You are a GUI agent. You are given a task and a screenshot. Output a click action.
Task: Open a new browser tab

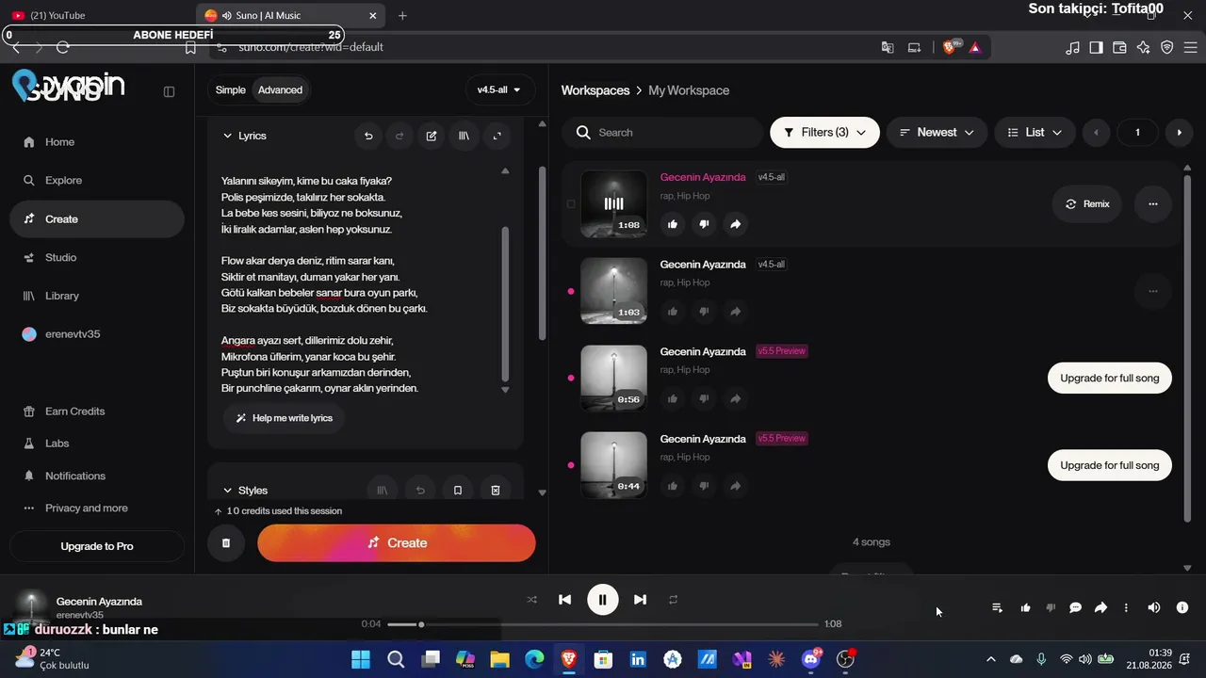(402, 16)
